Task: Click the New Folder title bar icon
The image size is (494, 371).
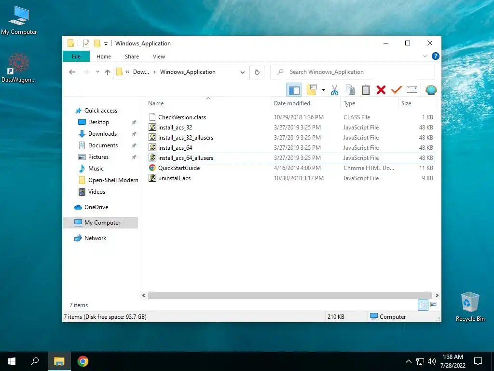Action: (97, 43)
